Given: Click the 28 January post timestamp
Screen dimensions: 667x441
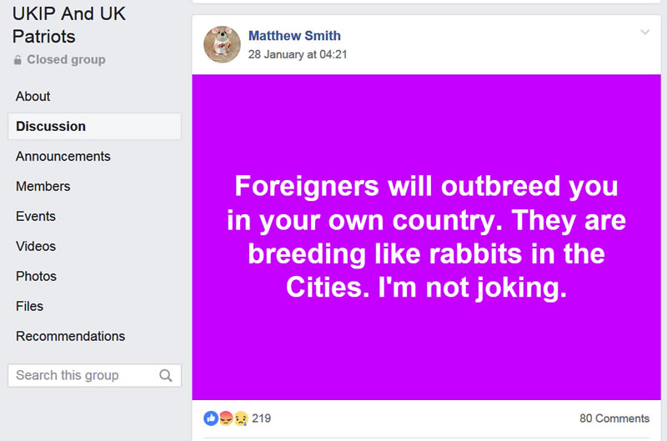Looking at the screenshot, I should click(298, 54).
